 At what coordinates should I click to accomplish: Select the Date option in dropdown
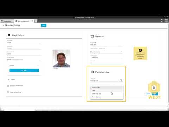107,91
